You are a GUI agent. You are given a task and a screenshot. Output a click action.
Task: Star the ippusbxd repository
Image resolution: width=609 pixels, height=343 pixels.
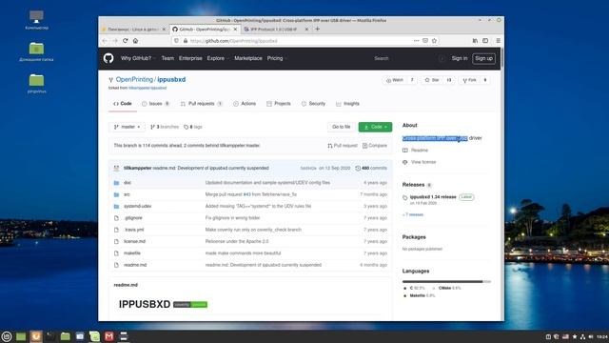coord(432,80)
